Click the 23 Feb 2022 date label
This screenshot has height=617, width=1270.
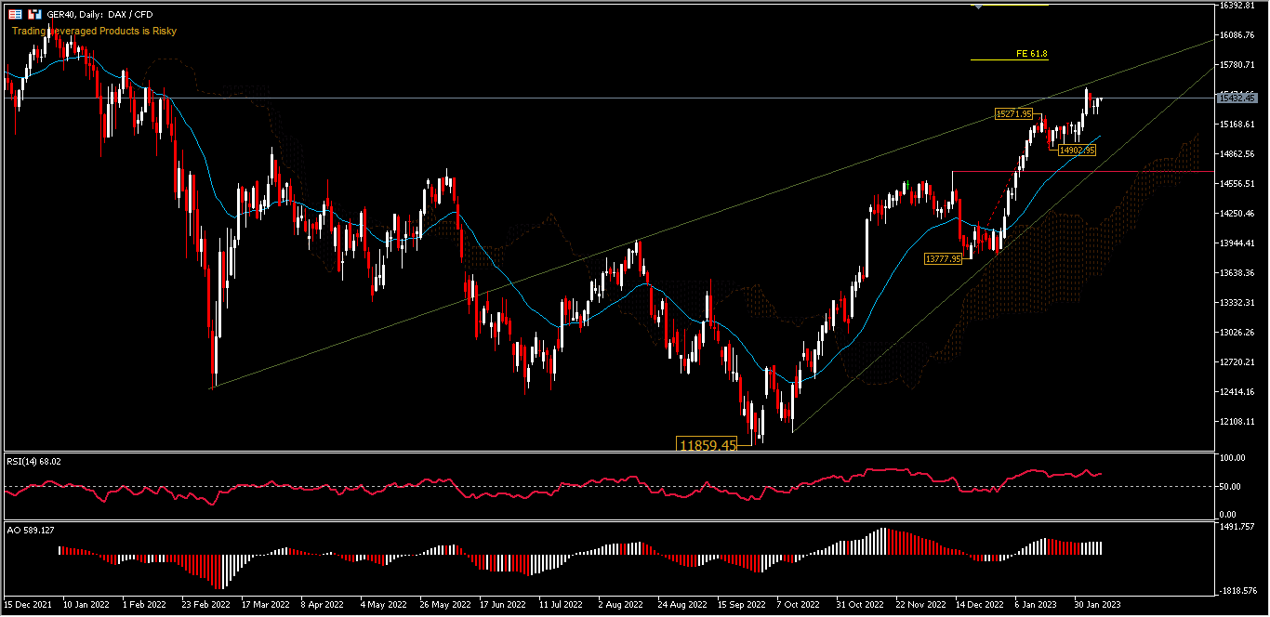[x=205, y=603]
